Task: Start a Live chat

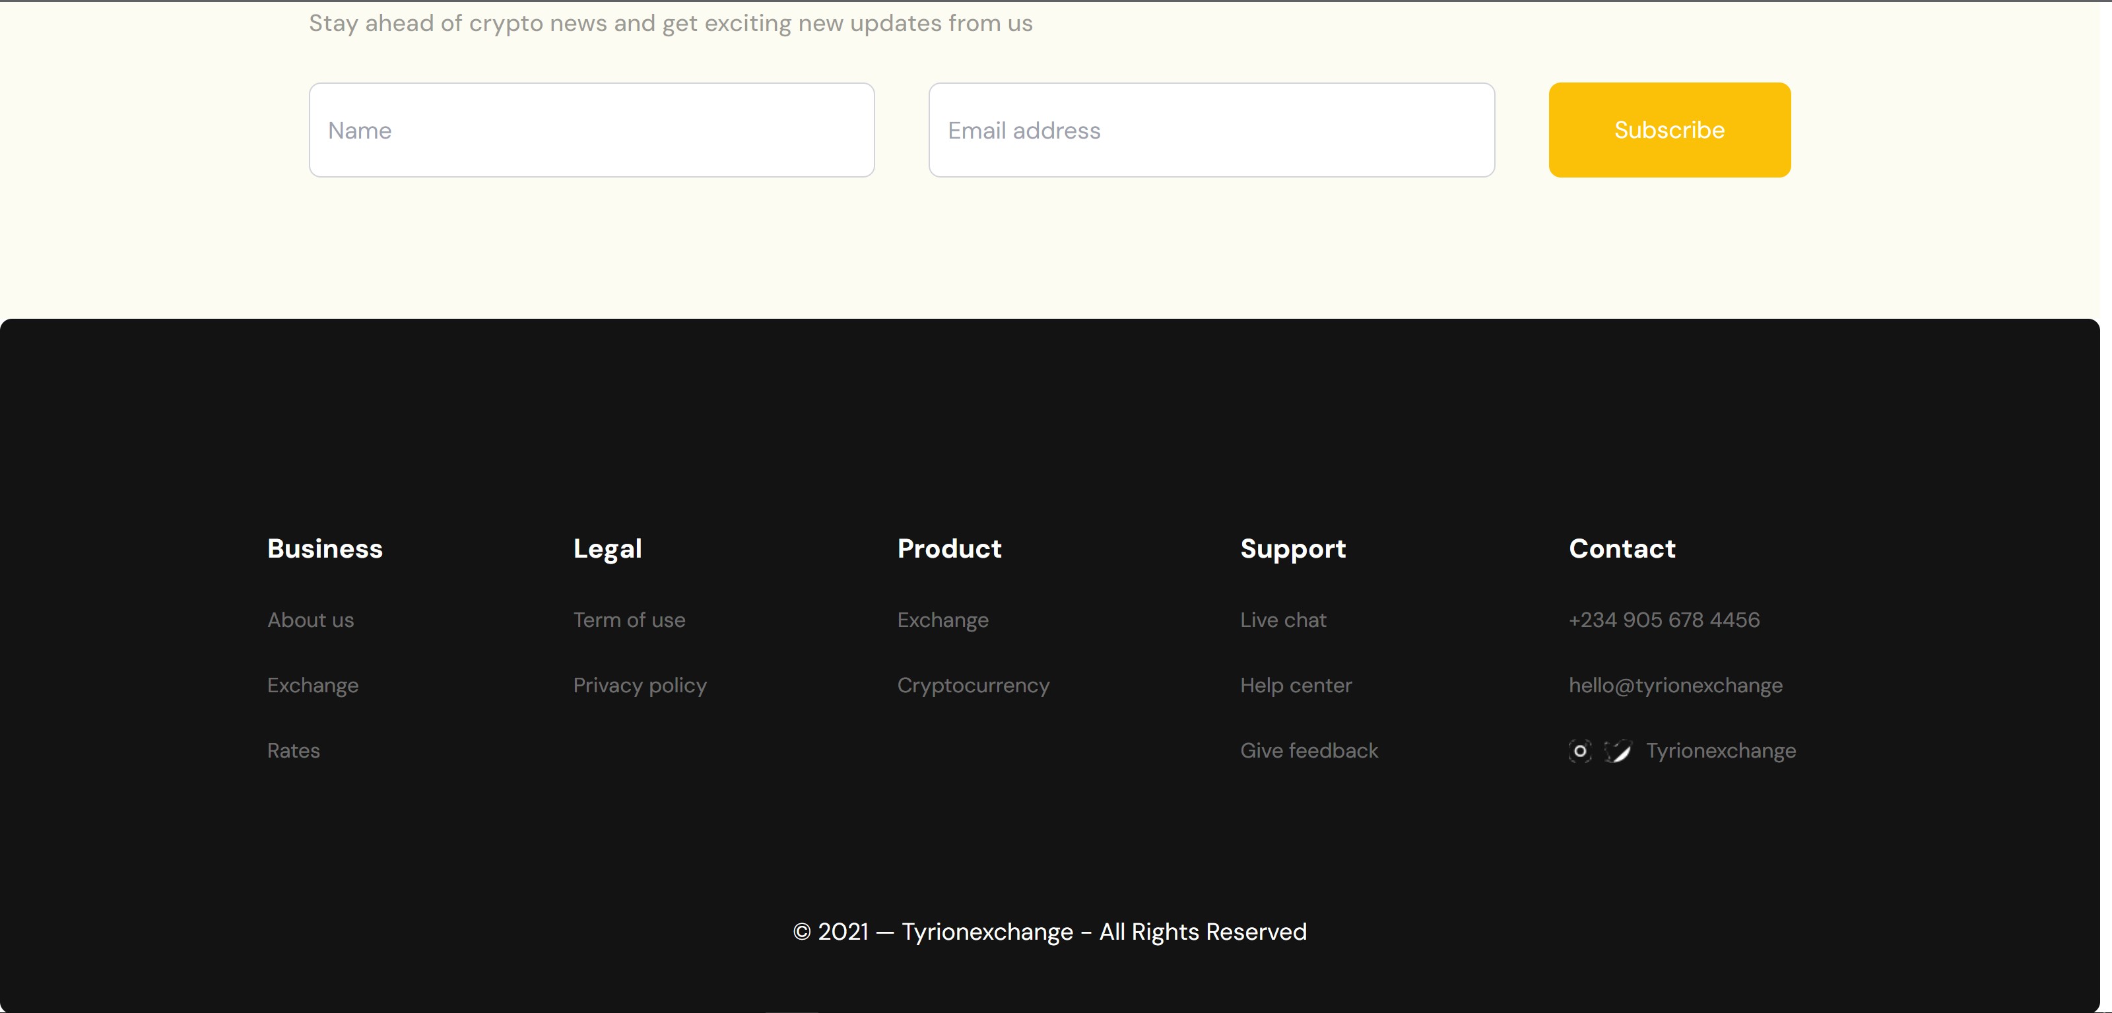Action: (1283, 620)
